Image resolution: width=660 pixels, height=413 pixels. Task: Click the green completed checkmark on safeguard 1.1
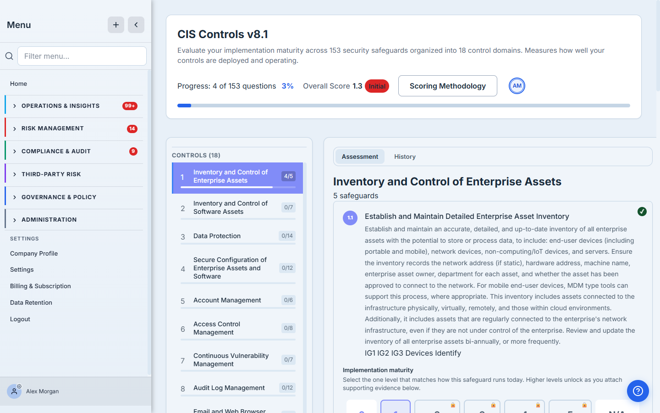pos(642,212)
